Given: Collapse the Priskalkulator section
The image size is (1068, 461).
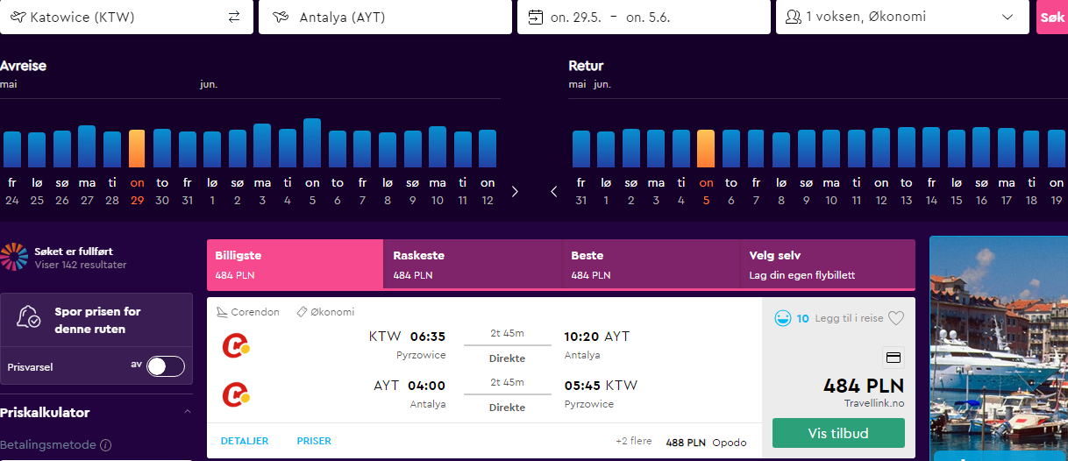Looking at the screenshot, I should click(x=188, y=412).
